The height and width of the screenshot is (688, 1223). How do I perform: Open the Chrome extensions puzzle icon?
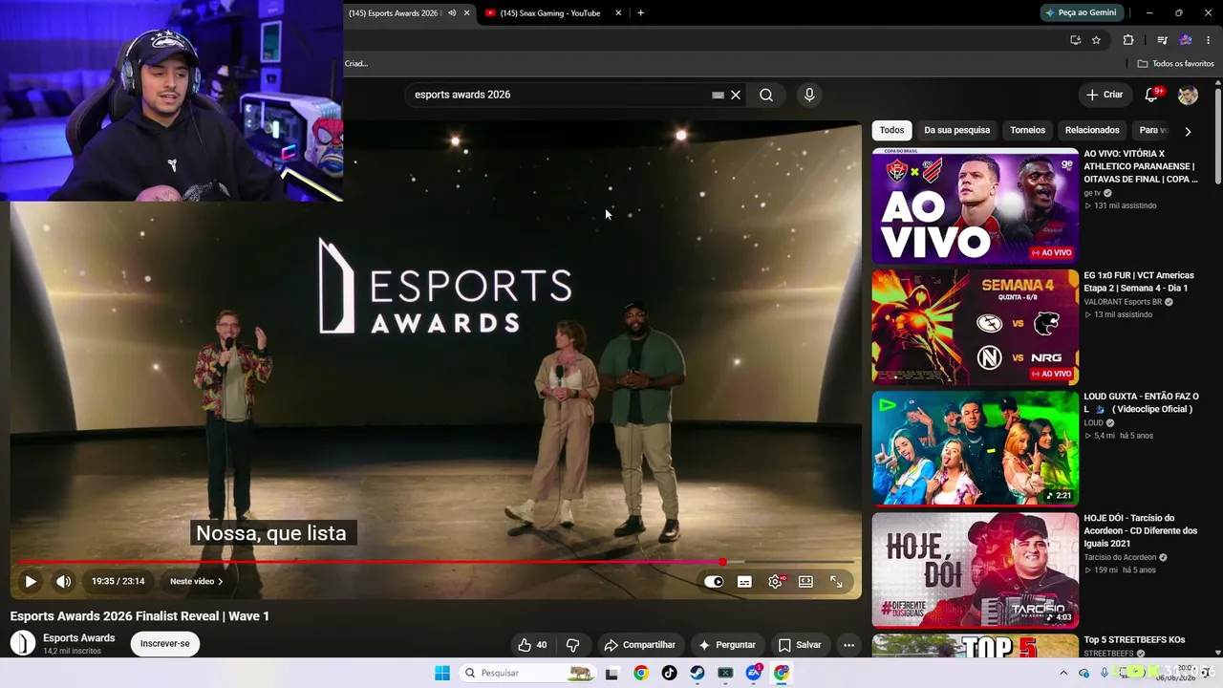(1128, 40)
